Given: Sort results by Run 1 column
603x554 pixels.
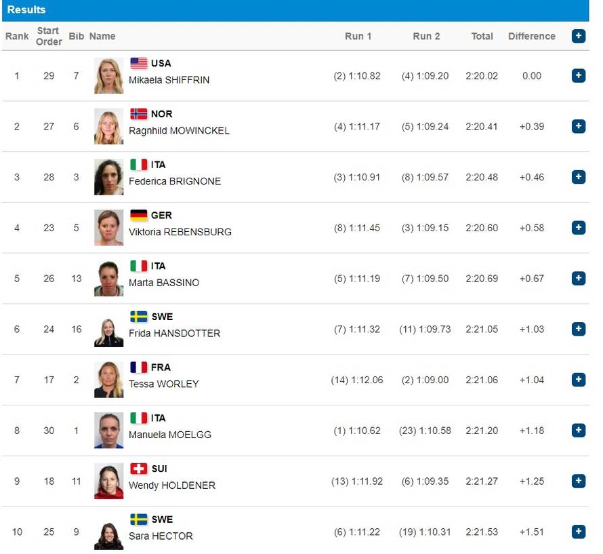Looking at the screenshot, I should 358,36.
